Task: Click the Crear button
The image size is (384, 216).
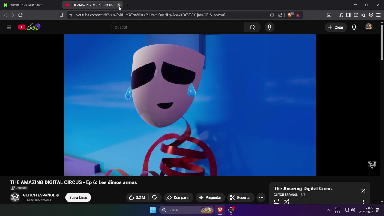Action: pos(336,27)
